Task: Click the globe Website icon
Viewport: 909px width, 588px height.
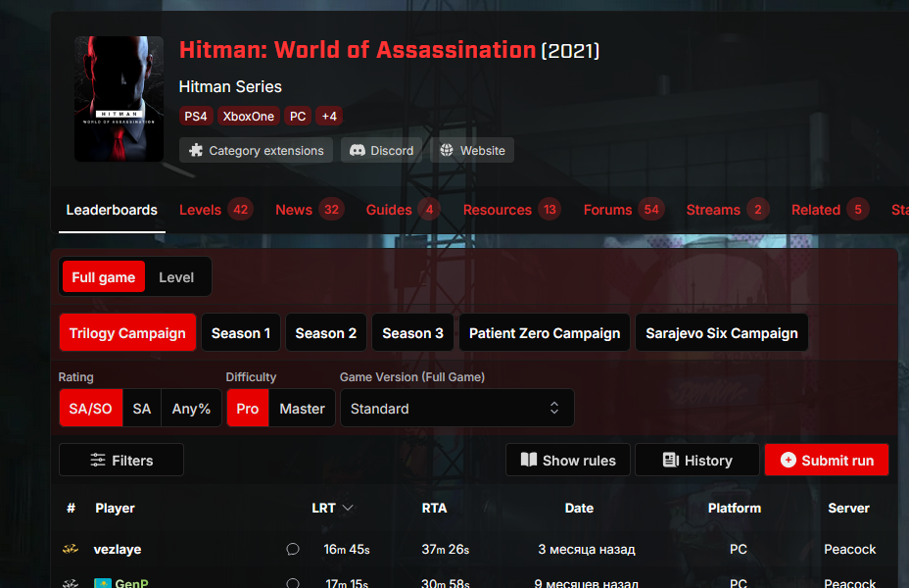Action: point(447,150)
